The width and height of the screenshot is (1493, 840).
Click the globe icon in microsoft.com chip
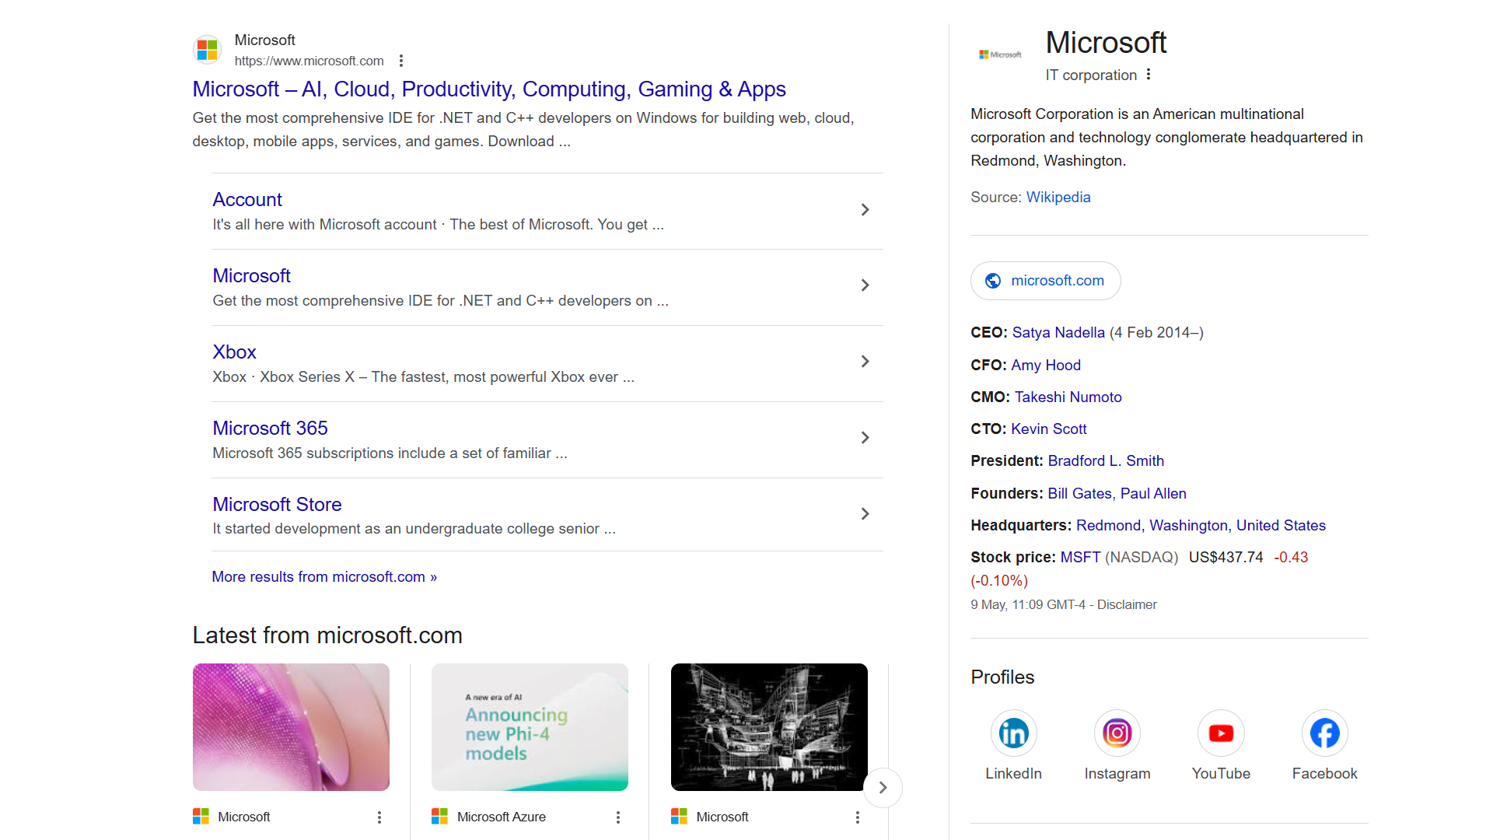point(993,281)
